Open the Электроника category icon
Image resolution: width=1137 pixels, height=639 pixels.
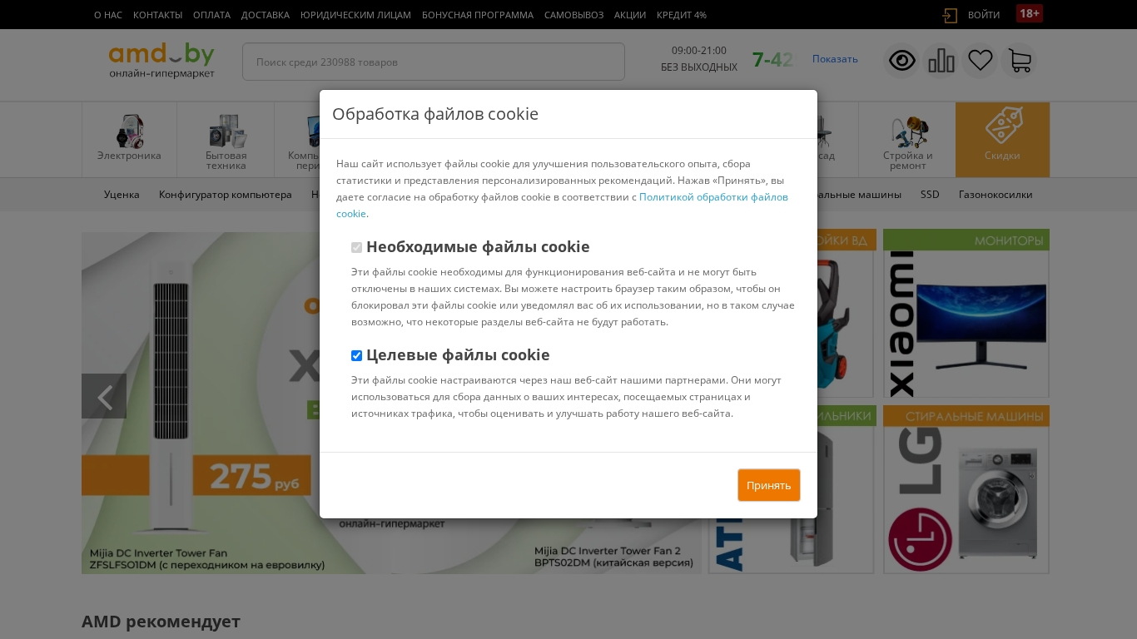coord(129,131)
